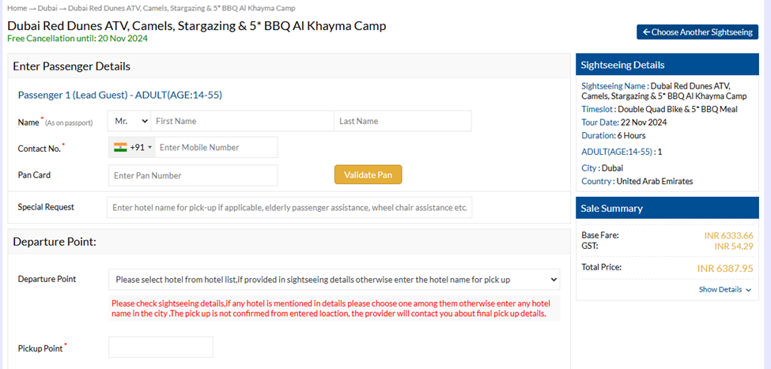Click back arrow on Choose Another Sightseeing
The width and height of the screenshot is (771, 369).
tap(646, 32)
